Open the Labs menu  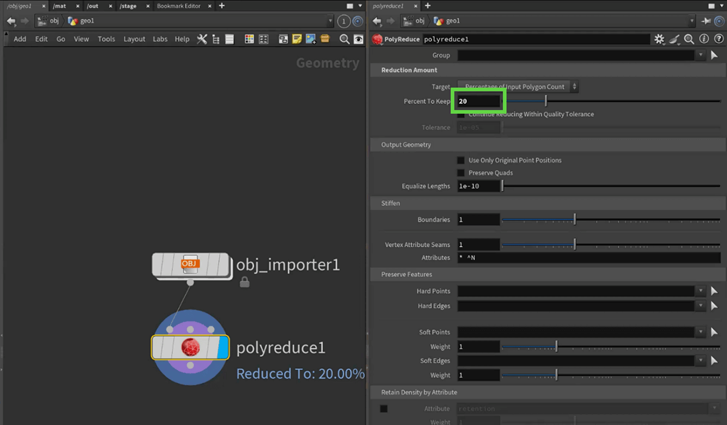[160, 39]
